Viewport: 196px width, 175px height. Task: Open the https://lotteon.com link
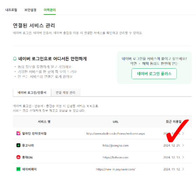[116, 157]
